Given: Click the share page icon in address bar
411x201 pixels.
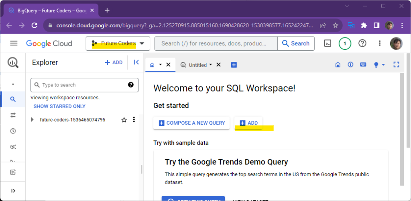Looking at the screenshot, I should coord(323,25).
